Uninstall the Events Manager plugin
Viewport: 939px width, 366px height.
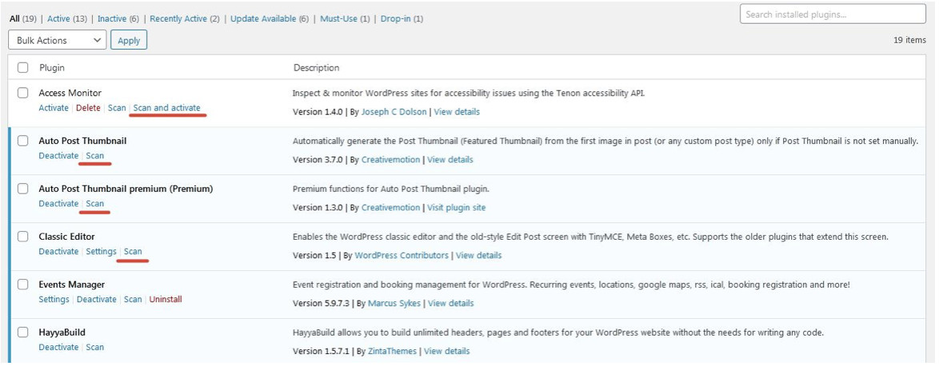166,300
